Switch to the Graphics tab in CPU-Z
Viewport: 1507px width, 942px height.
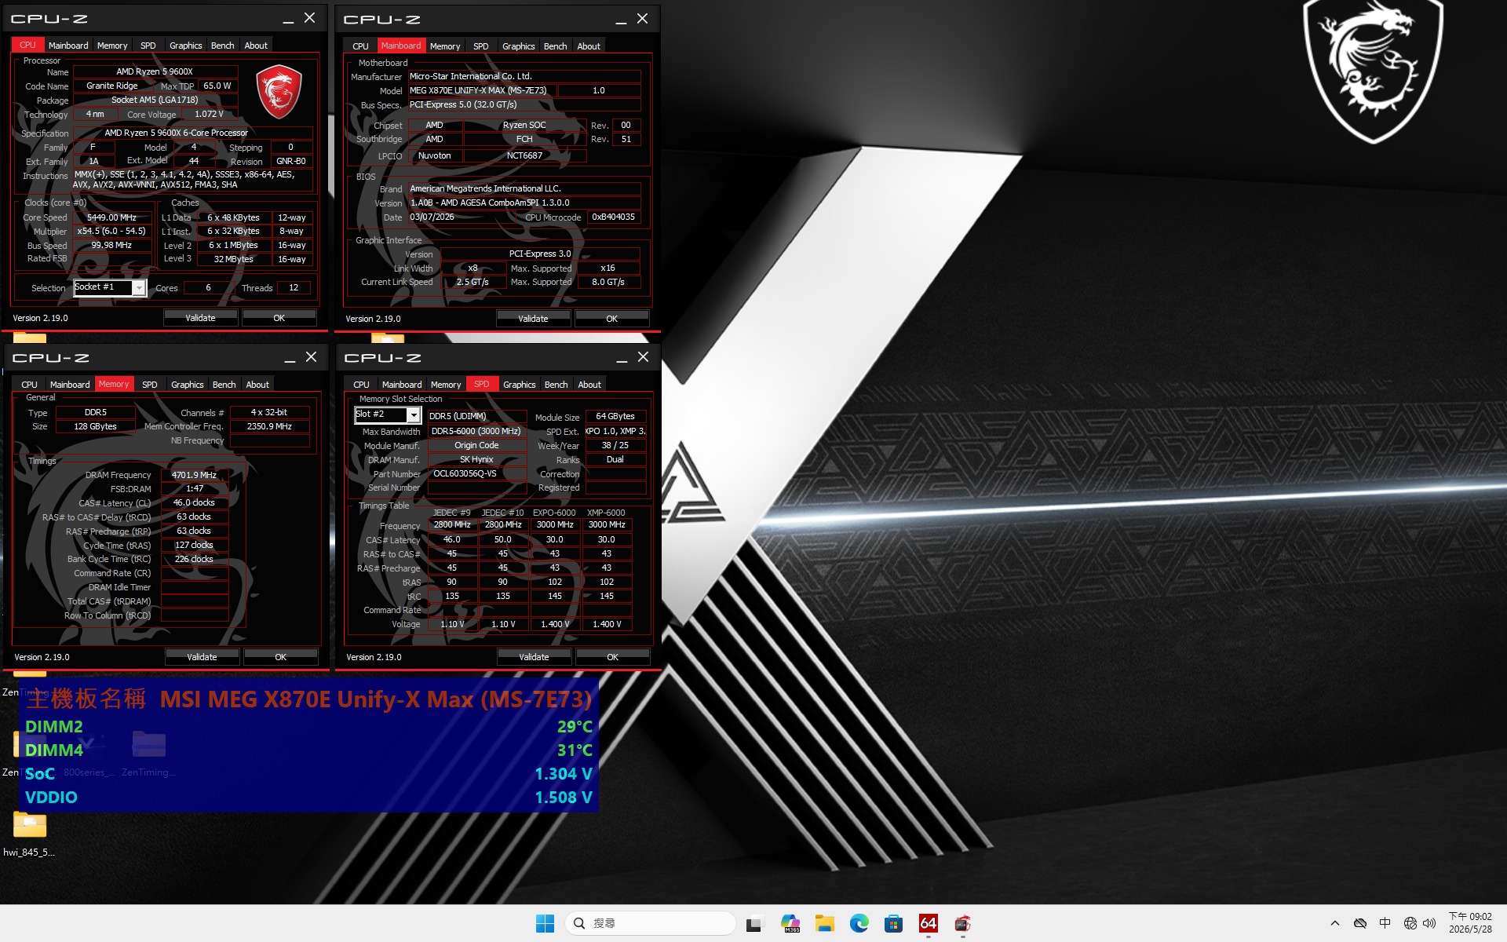[185, 45]
